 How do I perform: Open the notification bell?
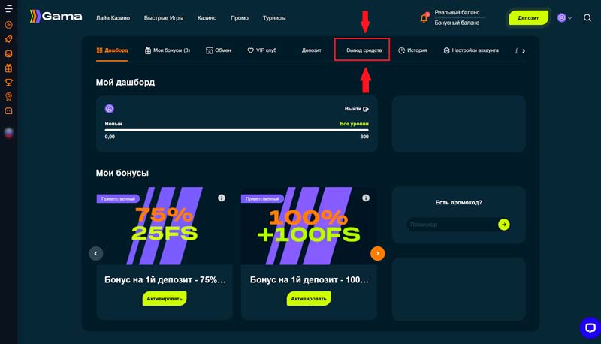424,17
